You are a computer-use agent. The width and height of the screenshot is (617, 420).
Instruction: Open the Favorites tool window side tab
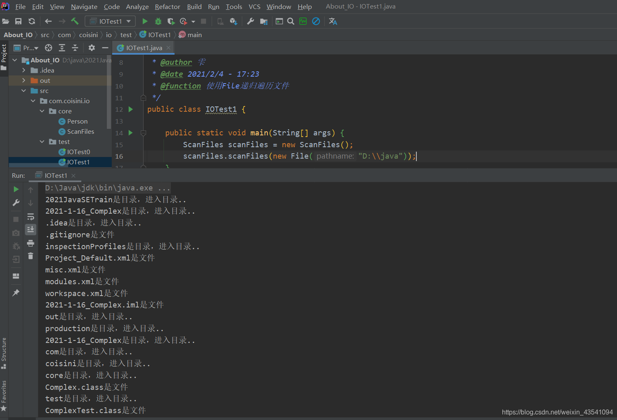(x=4, y=396)
